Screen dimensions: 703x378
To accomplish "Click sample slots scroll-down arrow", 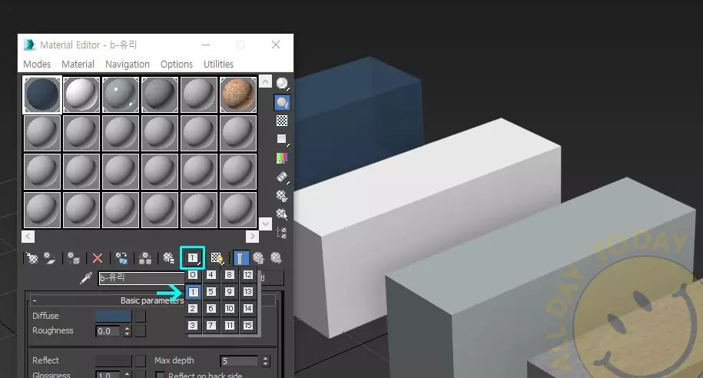I will point(265,224).
